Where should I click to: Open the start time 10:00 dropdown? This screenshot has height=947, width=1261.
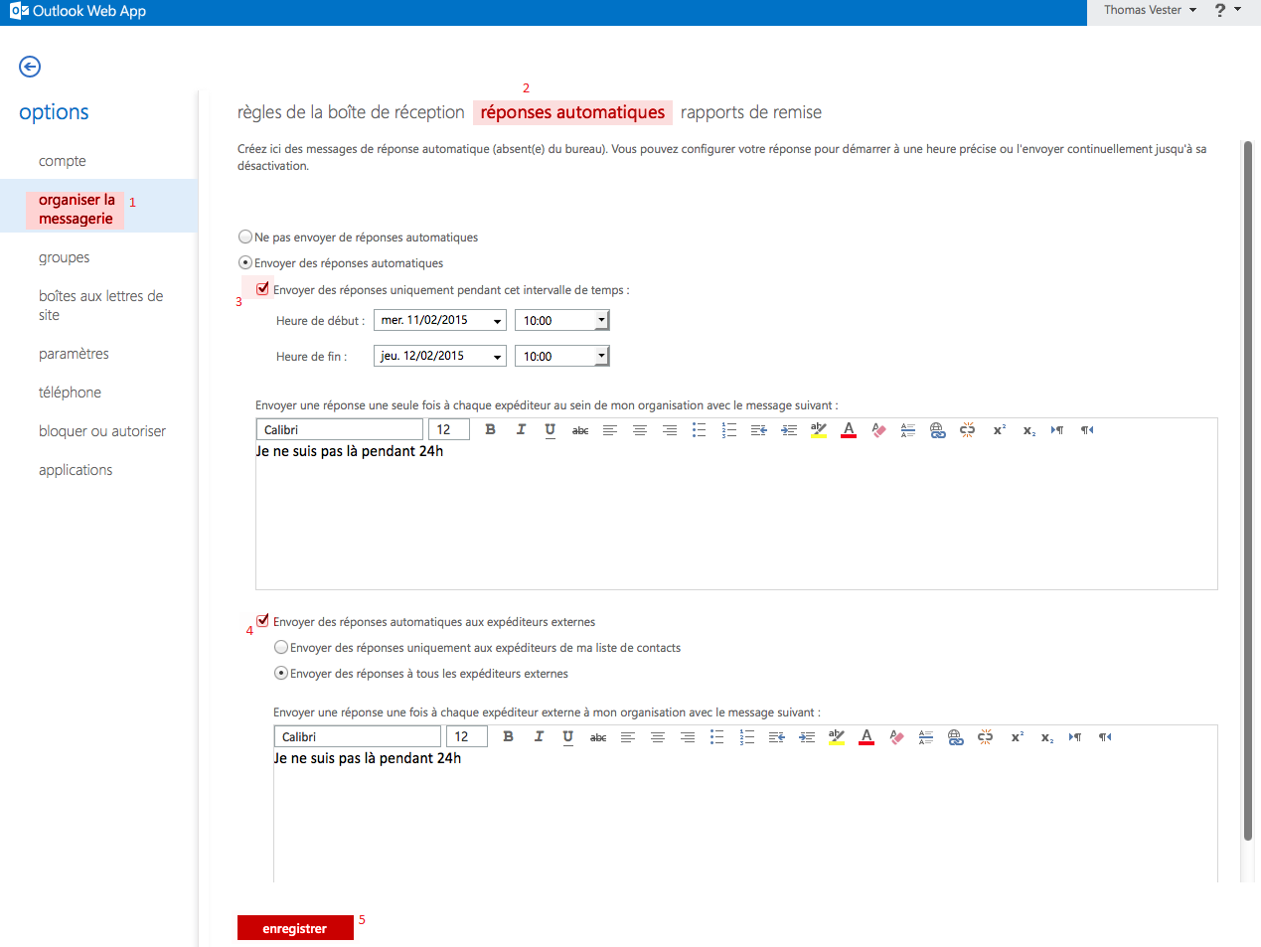(x=561, y=320)
